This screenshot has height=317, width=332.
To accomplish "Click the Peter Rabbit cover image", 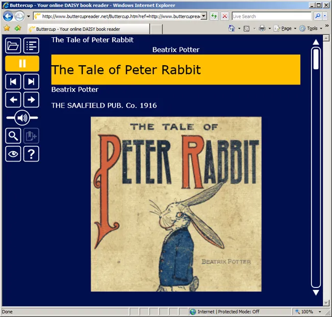I will click(x=176, y=204).
